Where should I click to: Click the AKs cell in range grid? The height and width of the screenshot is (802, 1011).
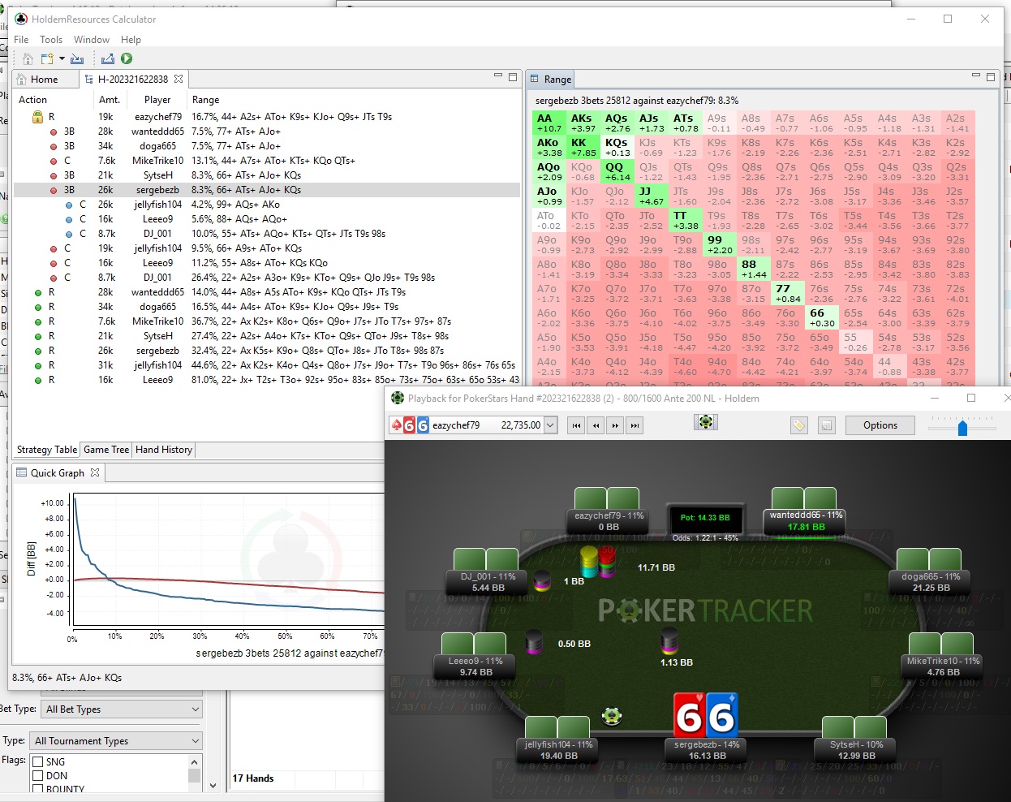coord(583,123)
